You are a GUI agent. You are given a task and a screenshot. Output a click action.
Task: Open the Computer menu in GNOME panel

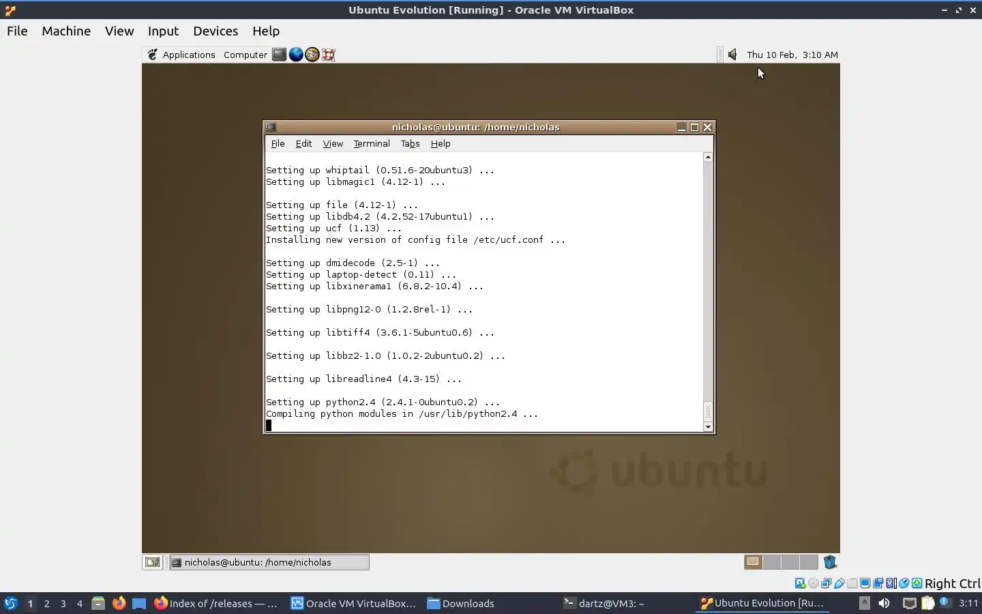(x=245, y=55)
